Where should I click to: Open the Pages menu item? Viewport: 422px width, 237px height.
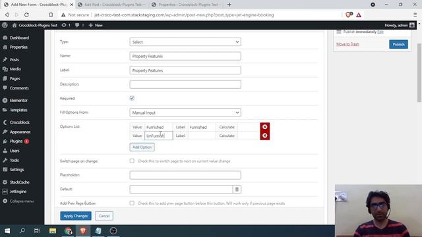coord(15,78)
